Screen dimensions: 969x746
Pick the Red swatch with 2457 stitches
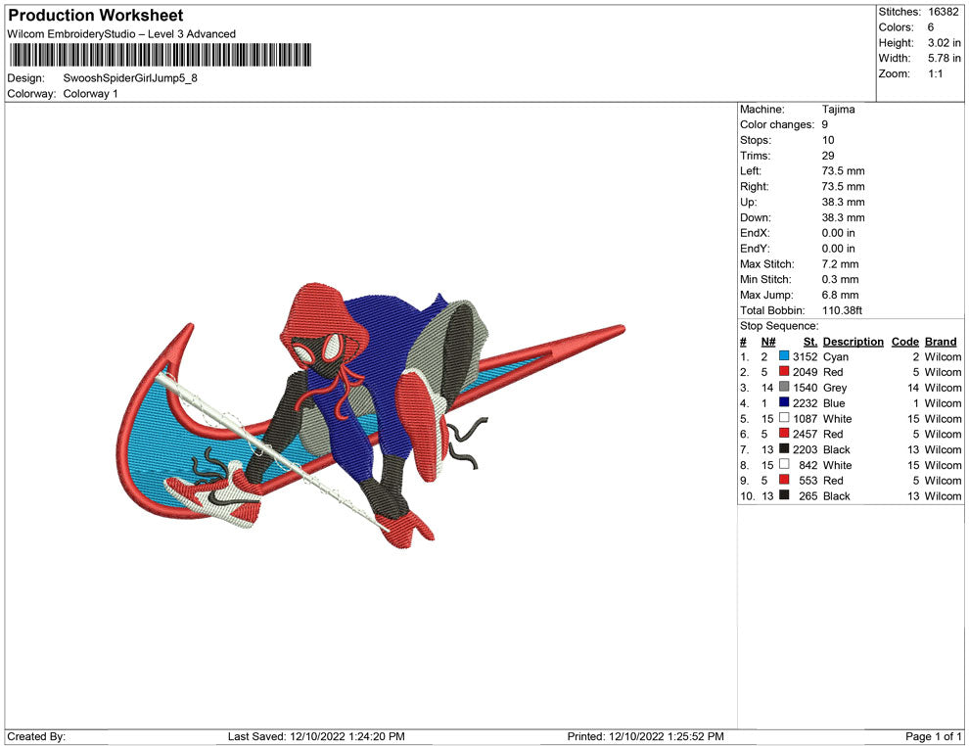tap(784, 434)
